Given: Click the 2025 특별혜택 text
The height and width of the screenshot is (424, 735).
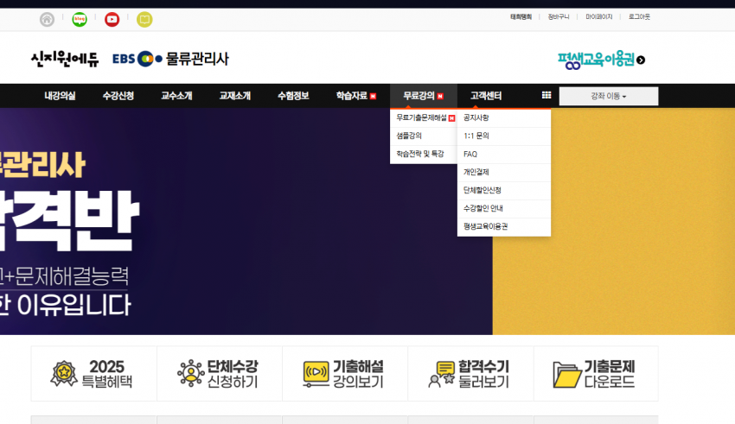Looking at the screenshot, I should [x=107, y=374].
